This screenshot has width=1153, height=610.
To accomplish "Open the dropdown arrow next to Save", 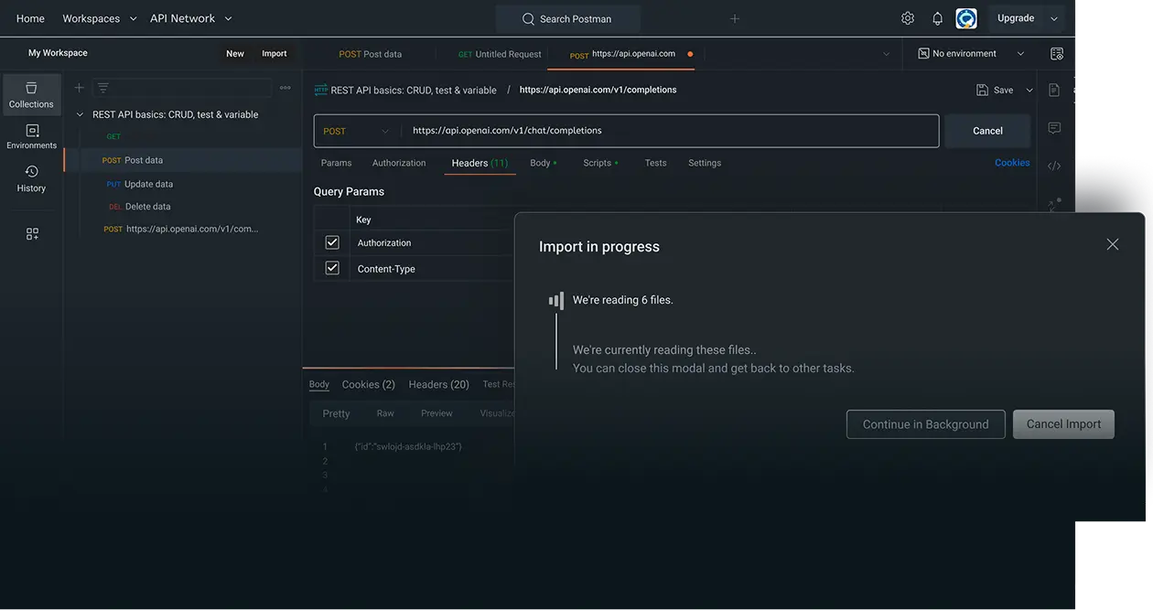I will 1029,91.
